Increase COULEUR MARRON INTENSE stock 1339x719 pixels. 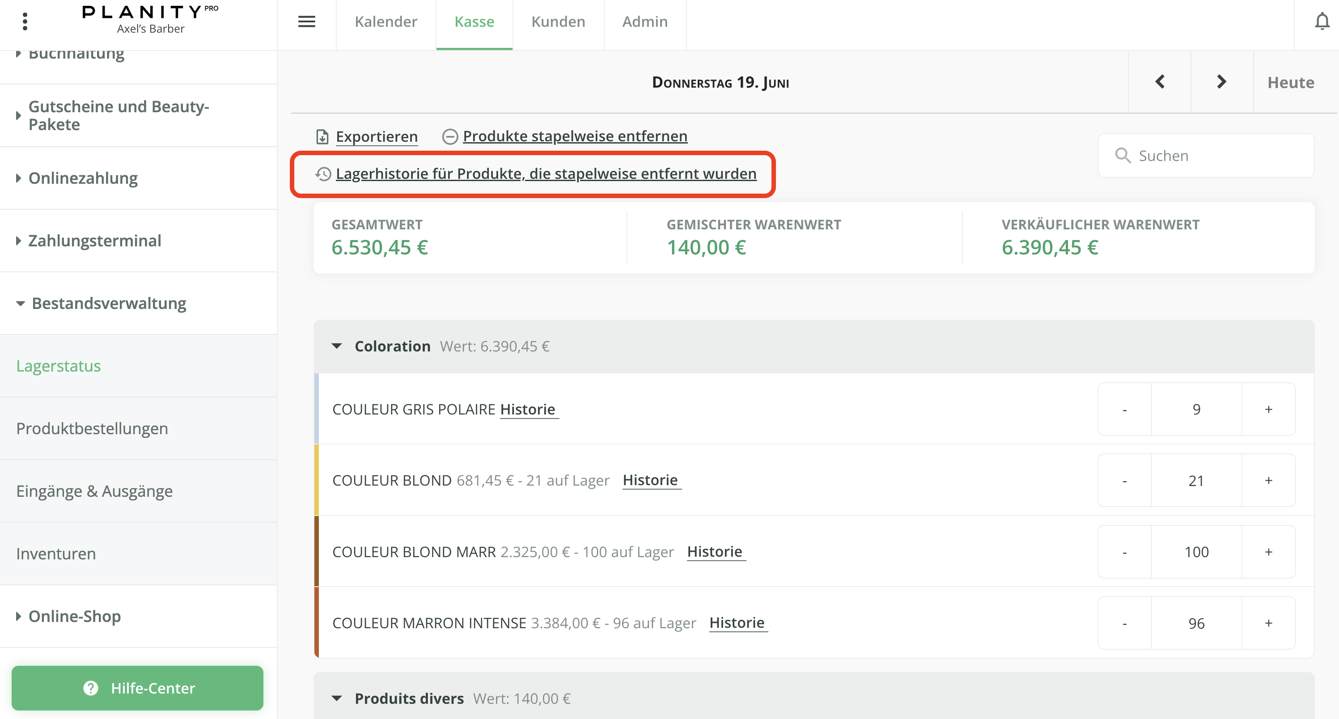[x=1268, y=623]
